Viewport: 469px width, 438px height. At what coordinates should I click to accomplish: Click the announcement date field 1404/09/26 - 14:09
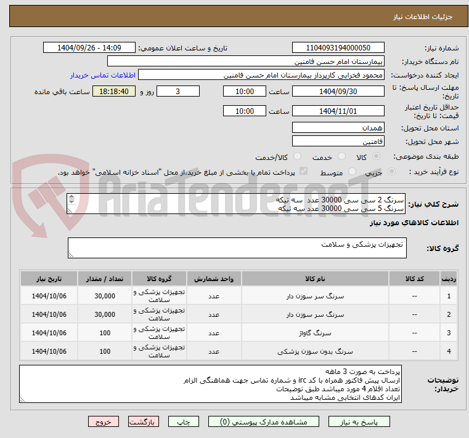pos(89,48)
